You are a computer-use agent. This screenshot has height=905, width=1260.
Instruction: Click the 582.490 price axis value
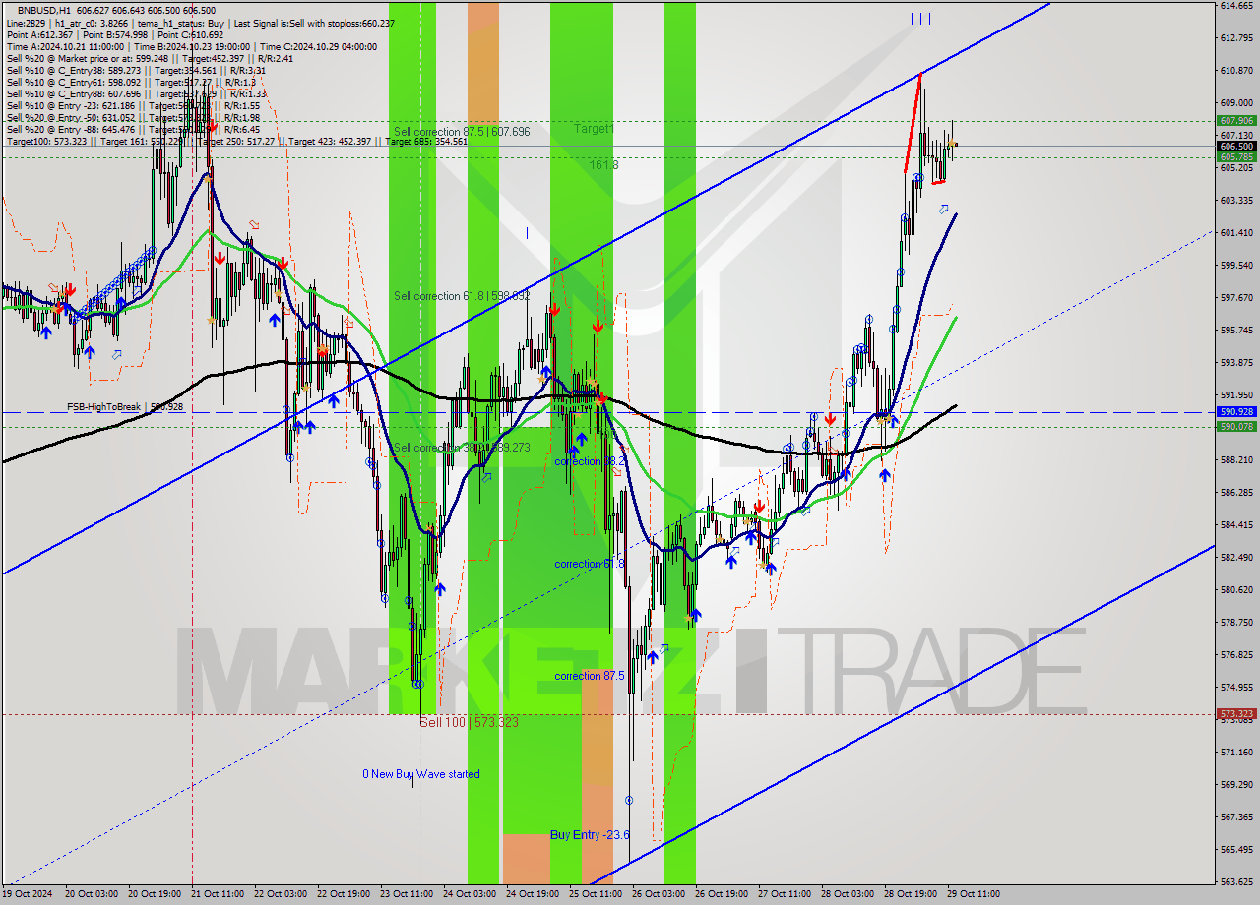(x=1236, y=558)
